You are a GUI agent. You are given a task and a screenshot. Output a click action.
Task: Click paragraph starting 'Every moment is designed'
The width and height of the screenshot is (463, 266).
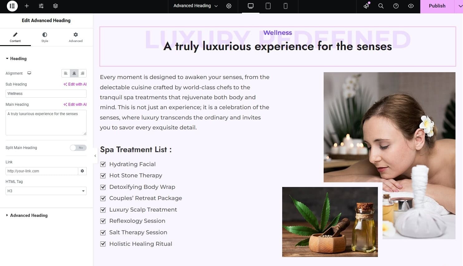click(x=185, y=102)
